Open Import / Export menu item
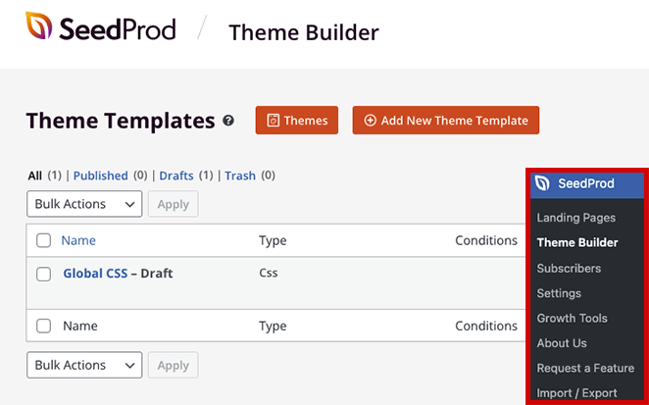The width and height of the screenshot is (649, 405). tap(576, 393)
